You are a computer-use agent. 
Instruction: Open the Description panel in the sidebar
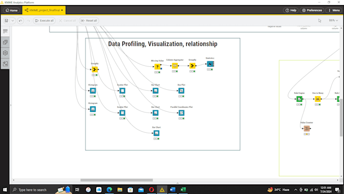tap(5, 31)
